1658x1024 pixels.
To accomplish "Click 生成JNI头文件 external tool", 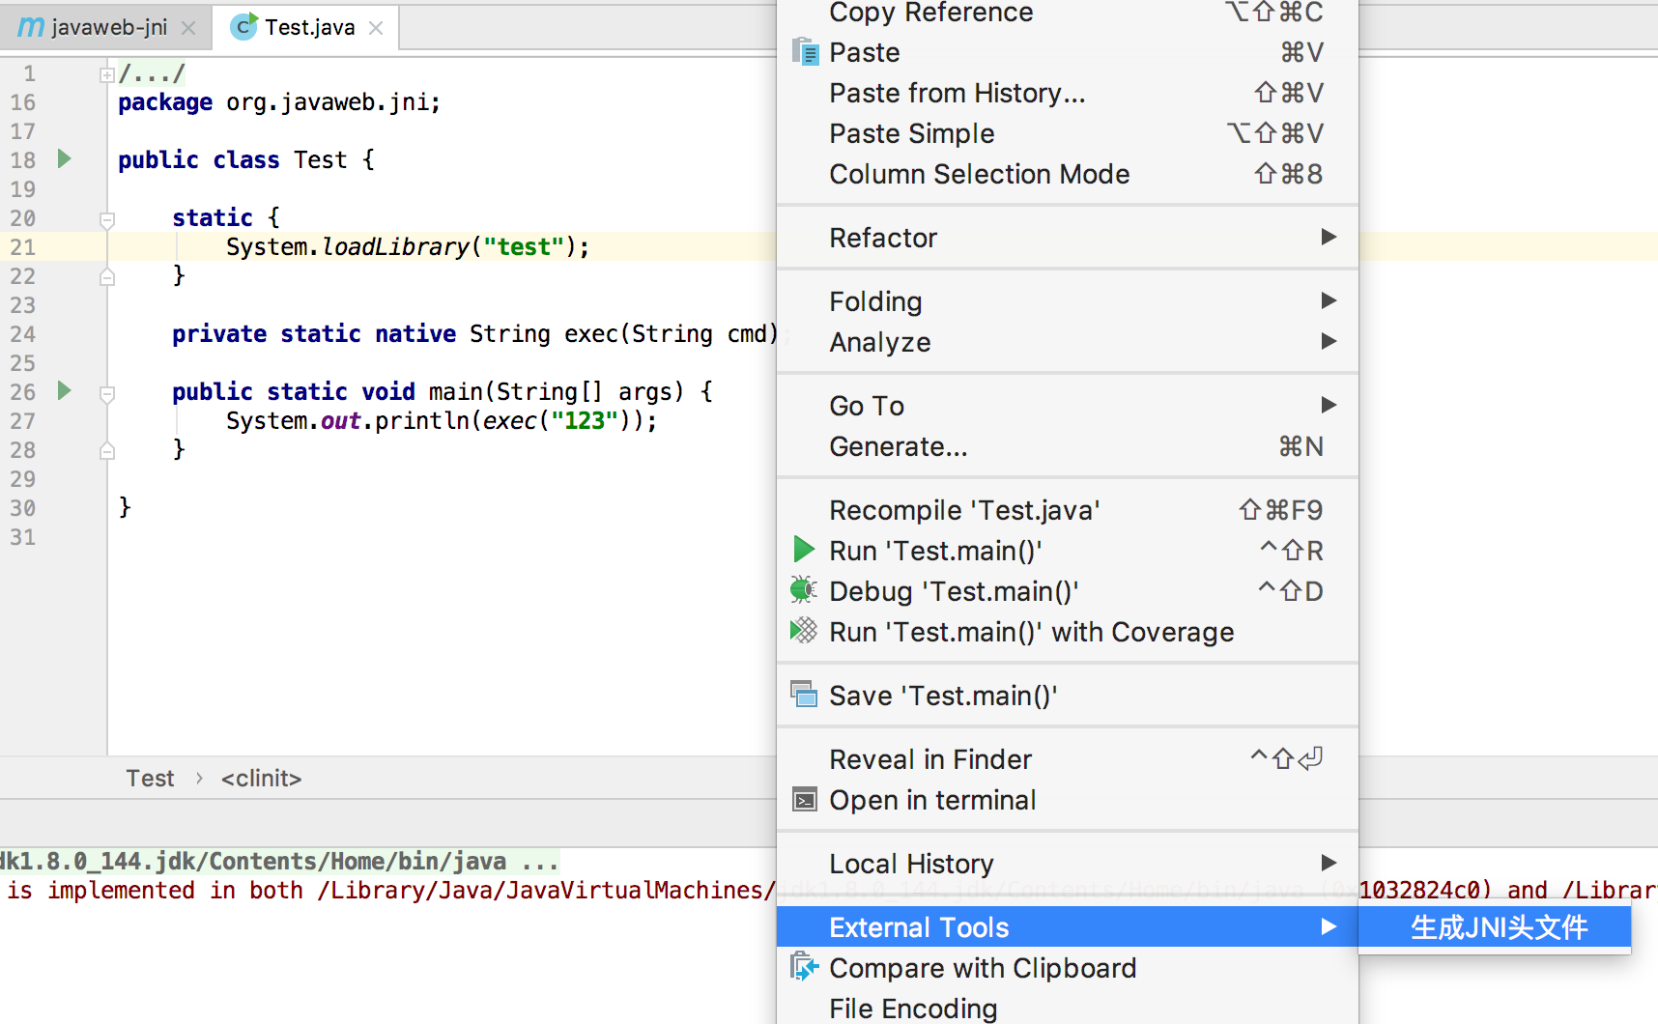I will tap(1495, 927).
